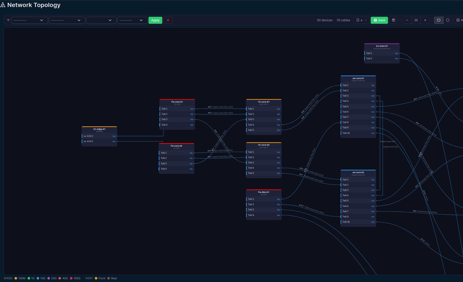Click port Te0/5 on rtr-core-01
The image size is (463, 282).
[x=264, y=130]
